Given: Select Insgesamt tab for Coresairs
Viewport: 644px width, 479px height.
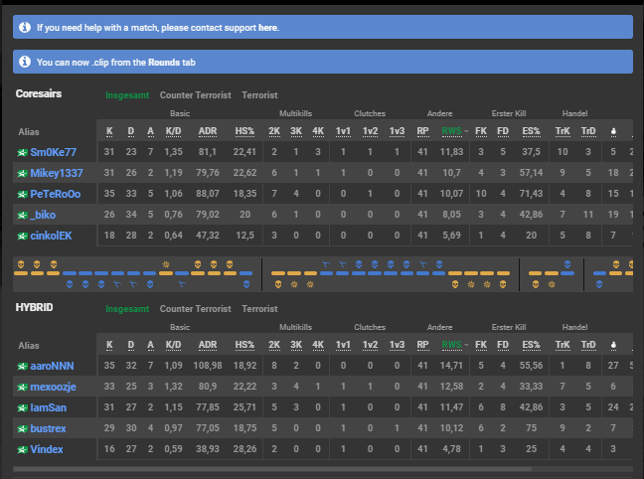Looking at the screenshot, I should (127, 94).
